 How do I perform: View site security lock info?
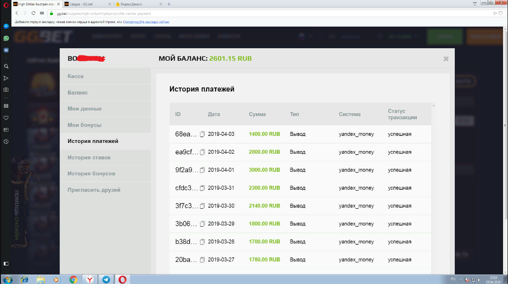click(51, 13)
